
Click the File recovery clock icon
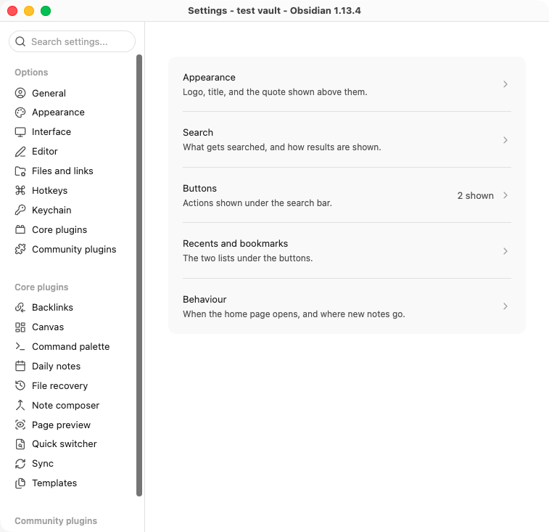point(20,385)
